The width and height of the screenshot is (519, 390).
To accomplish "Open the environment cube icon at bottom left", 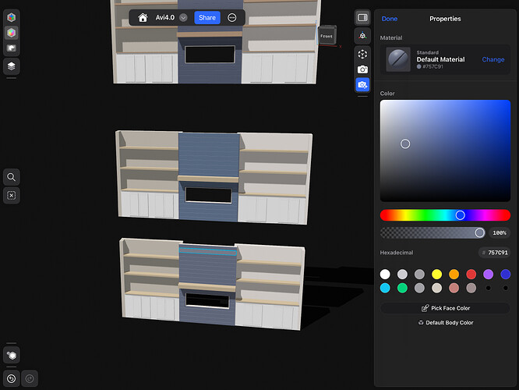I will tap(12, 355).
